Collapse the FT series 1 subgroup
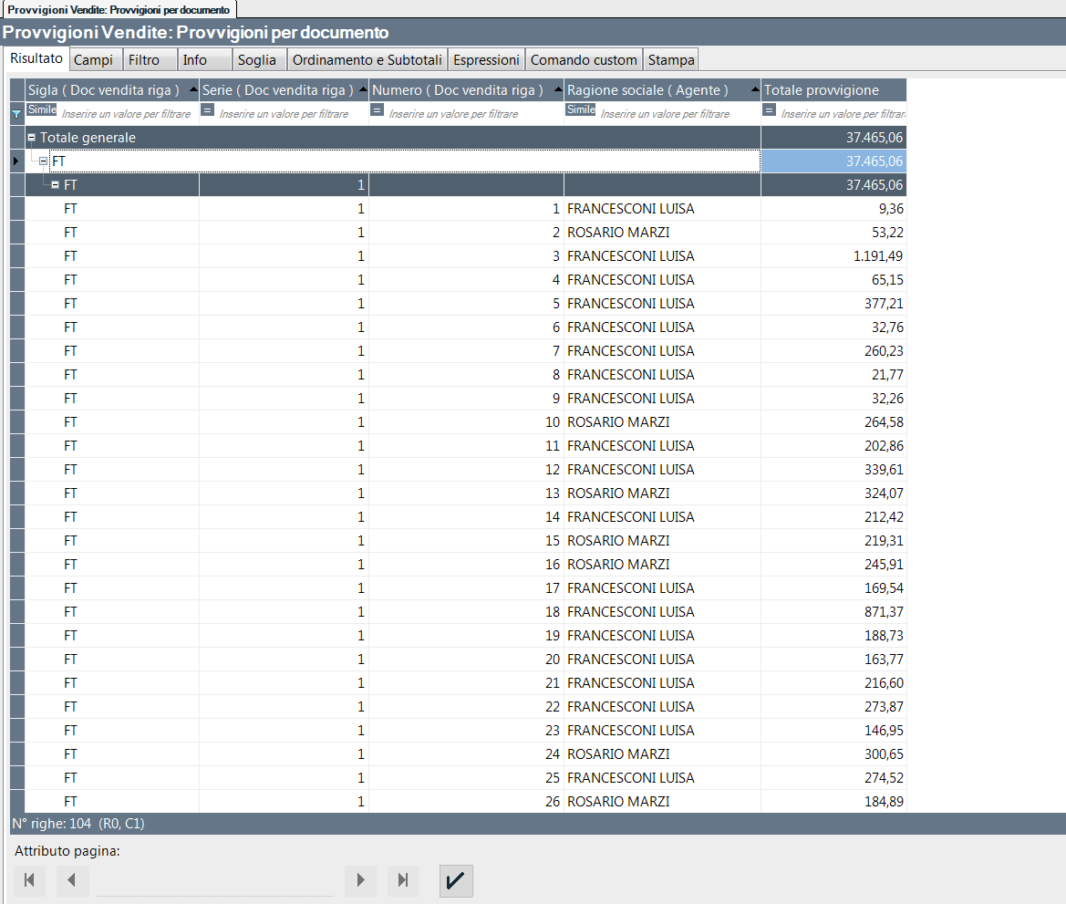The height and width of the screenshot is (904, 1066). click(55, 185)
